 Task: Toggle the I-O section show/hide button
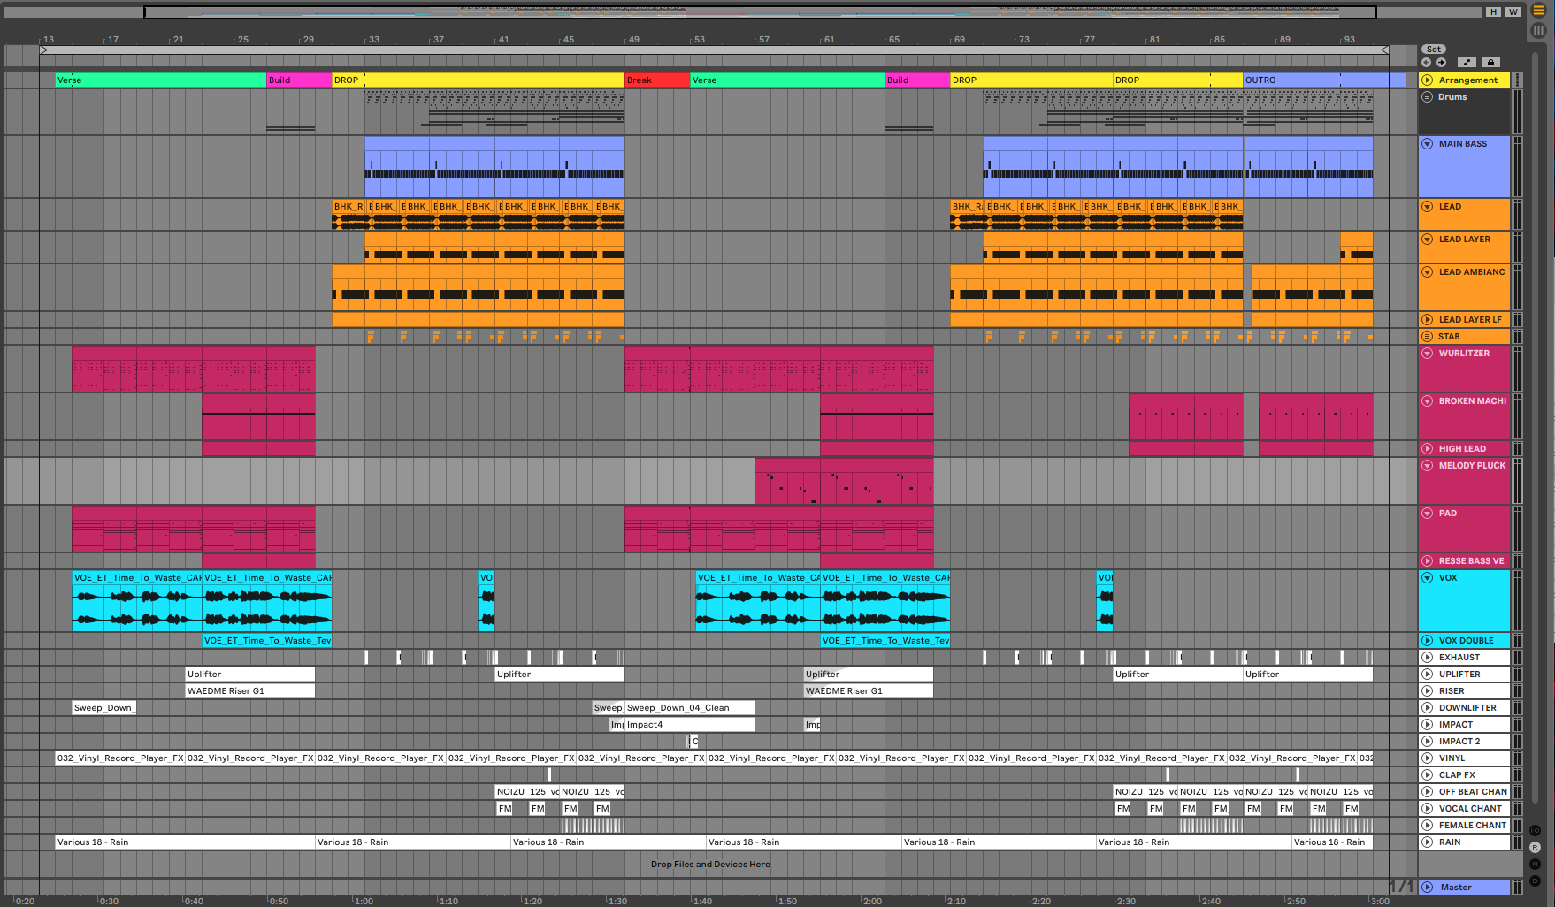(1535, 831)
